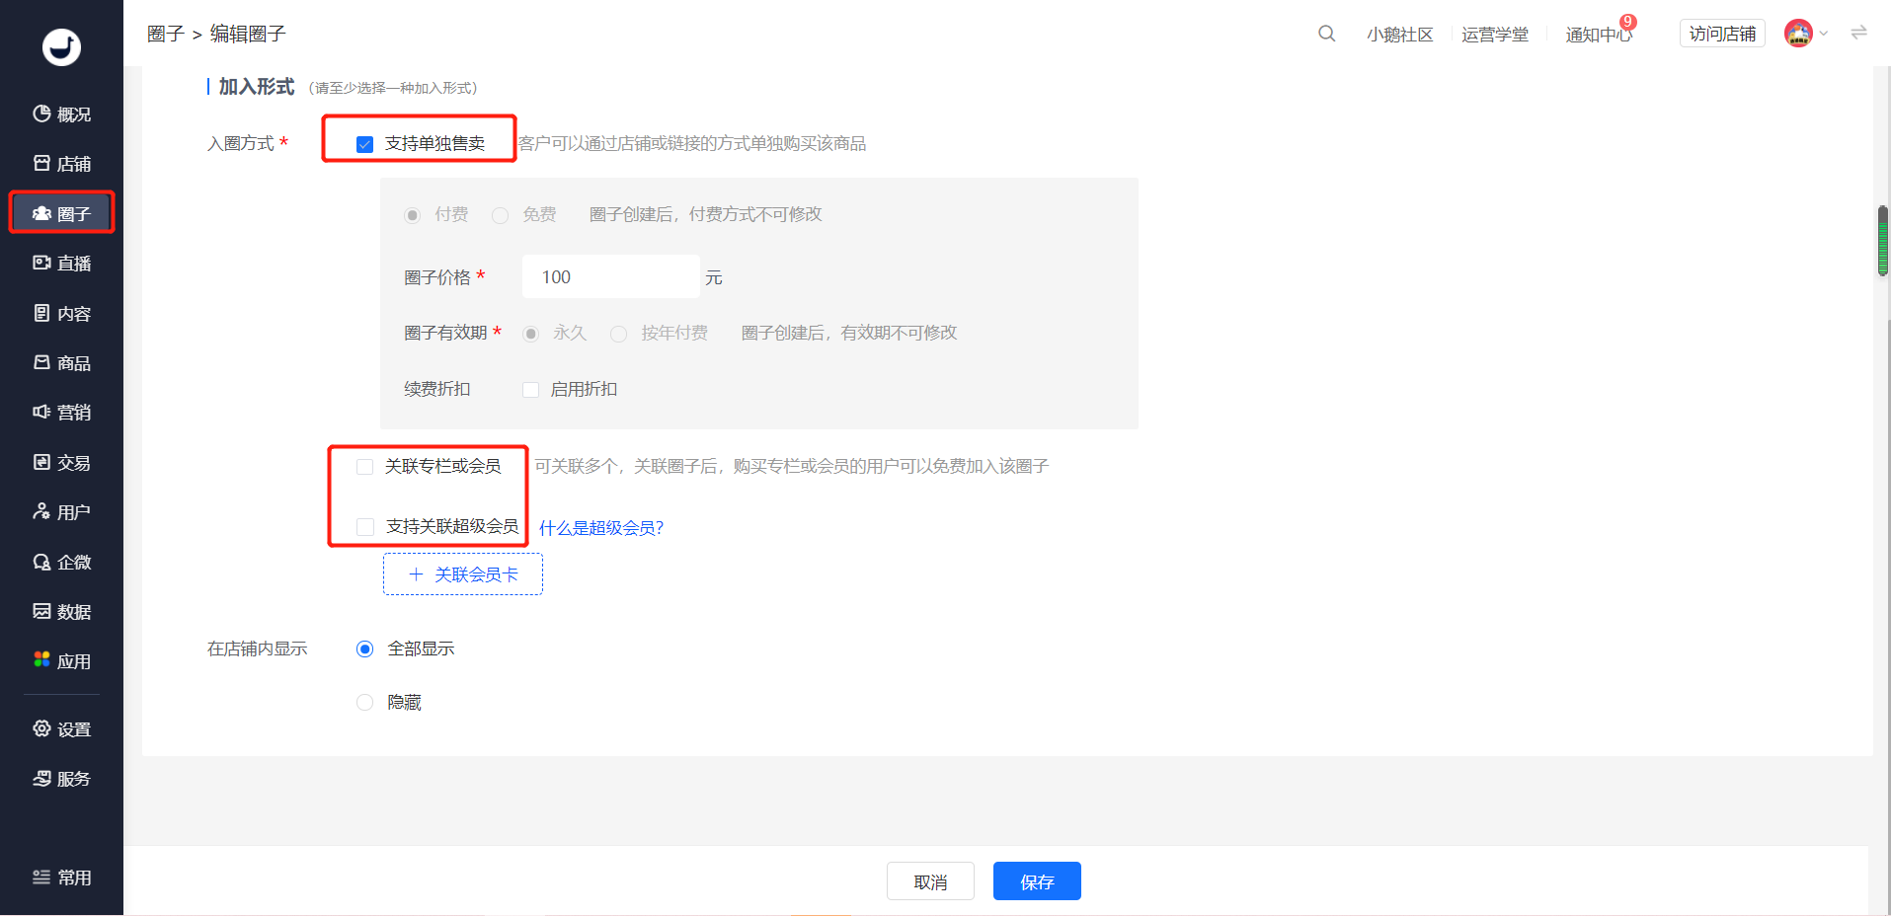
Task: Open 运营学堂 academy link
Action: tap(1494, 35)
